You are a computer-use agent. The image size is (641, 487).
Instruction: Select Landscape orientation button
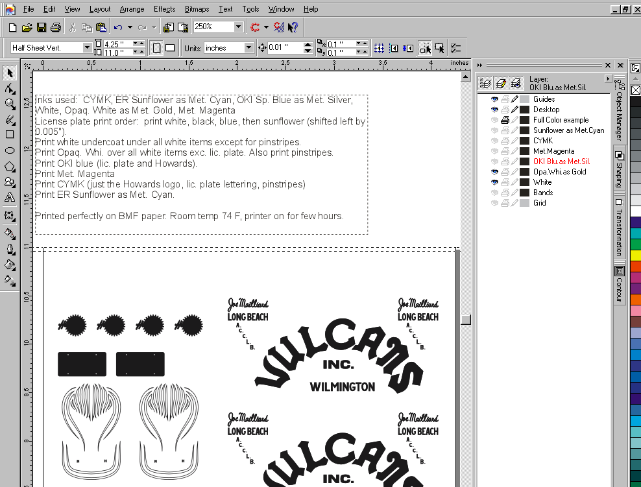click(x=170, y=48)
